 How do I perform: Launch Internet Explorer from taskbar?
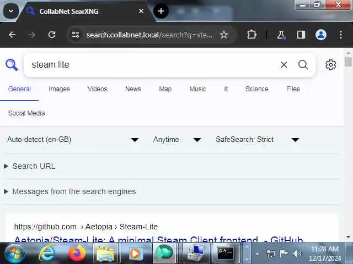[47, 253]
